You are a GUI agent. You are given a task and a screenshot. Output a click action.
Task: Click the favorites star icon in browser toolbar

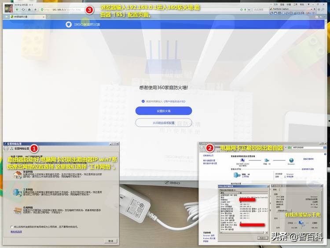35,10
